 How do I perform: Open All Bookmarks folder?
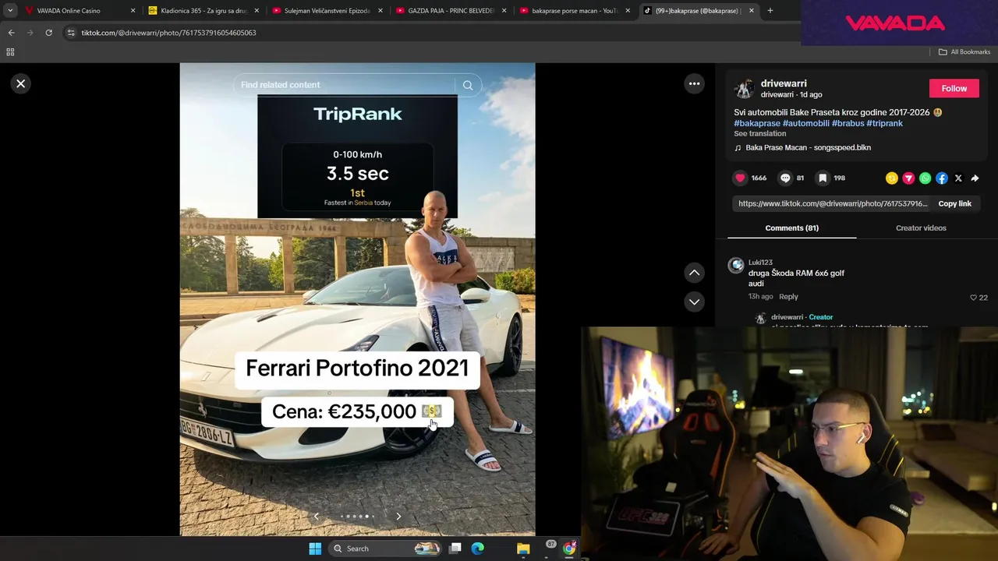964,52
